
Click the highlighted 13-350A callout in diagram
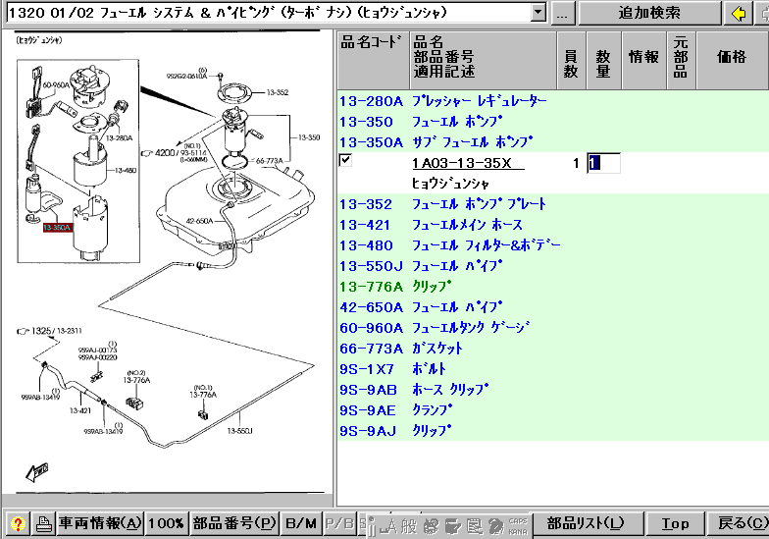(x=57, y=227)
